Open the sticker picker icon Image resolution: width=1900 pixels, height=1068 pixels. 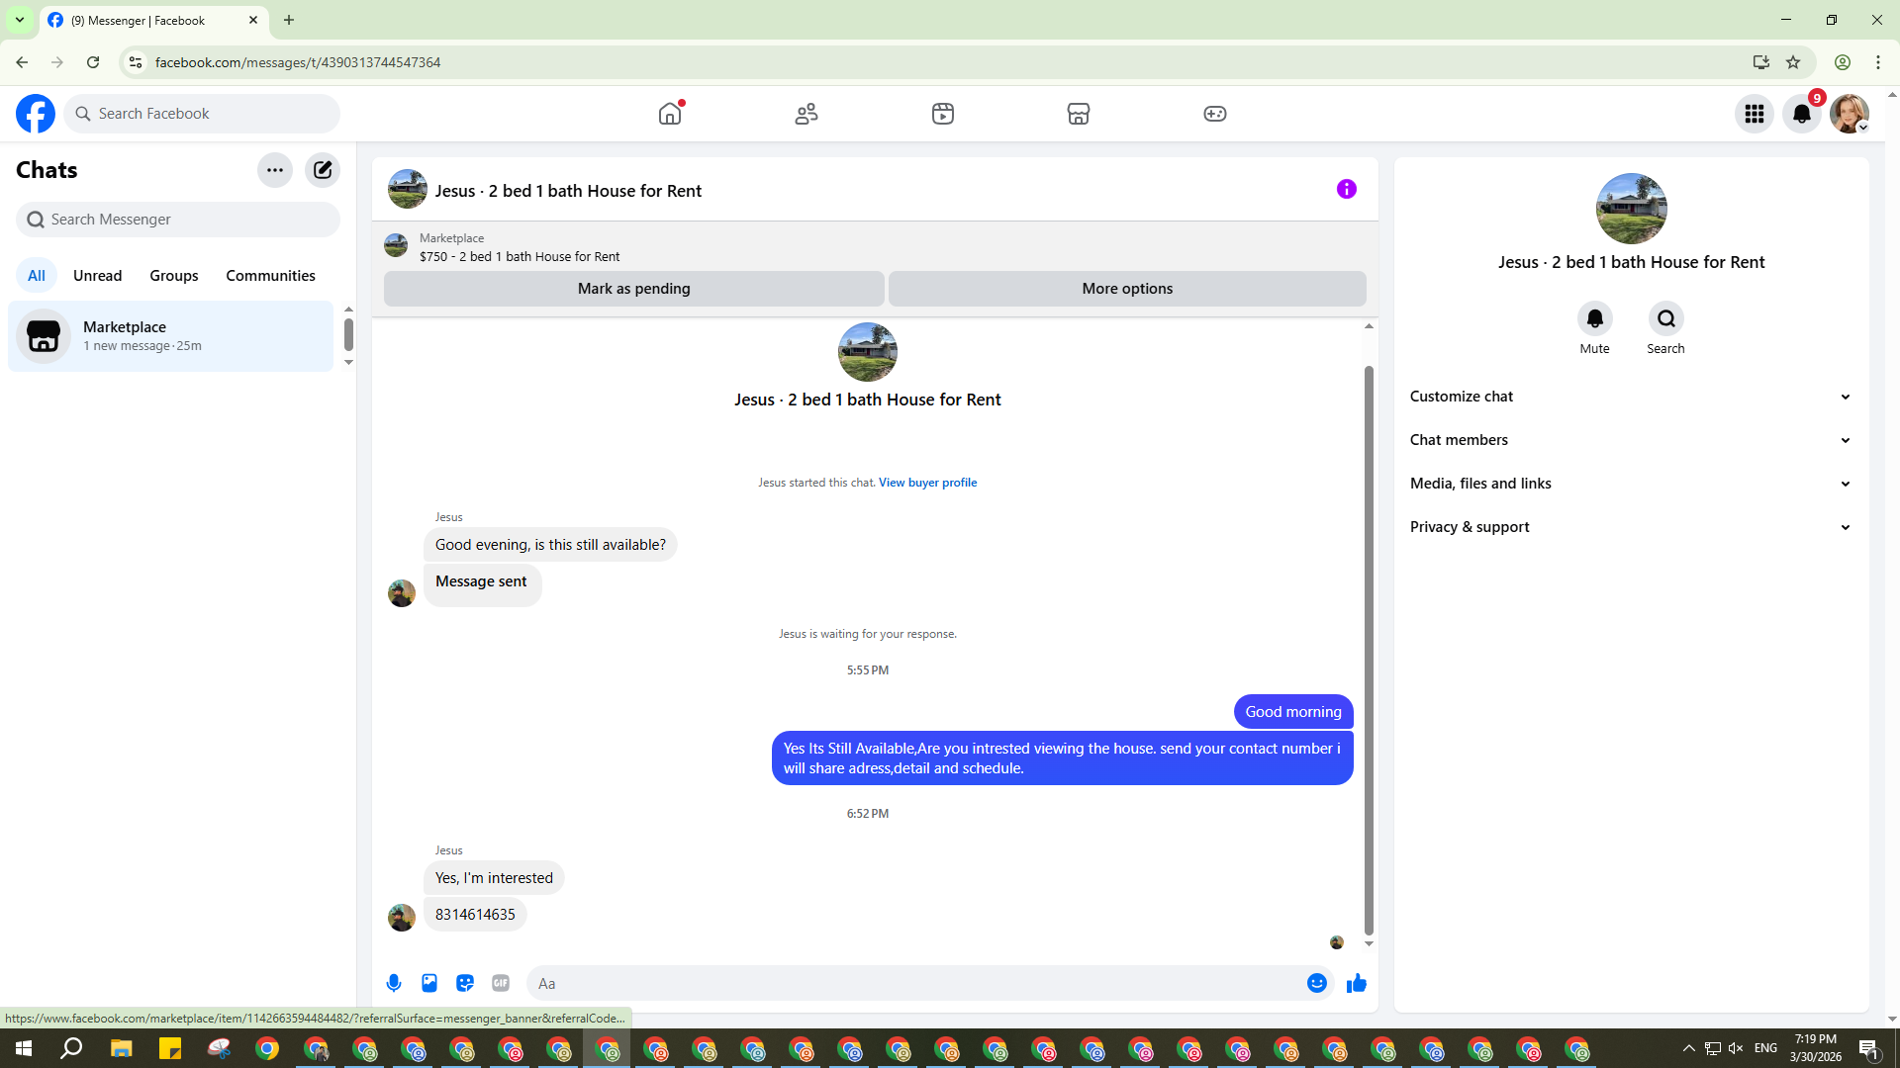coord(465,983)
